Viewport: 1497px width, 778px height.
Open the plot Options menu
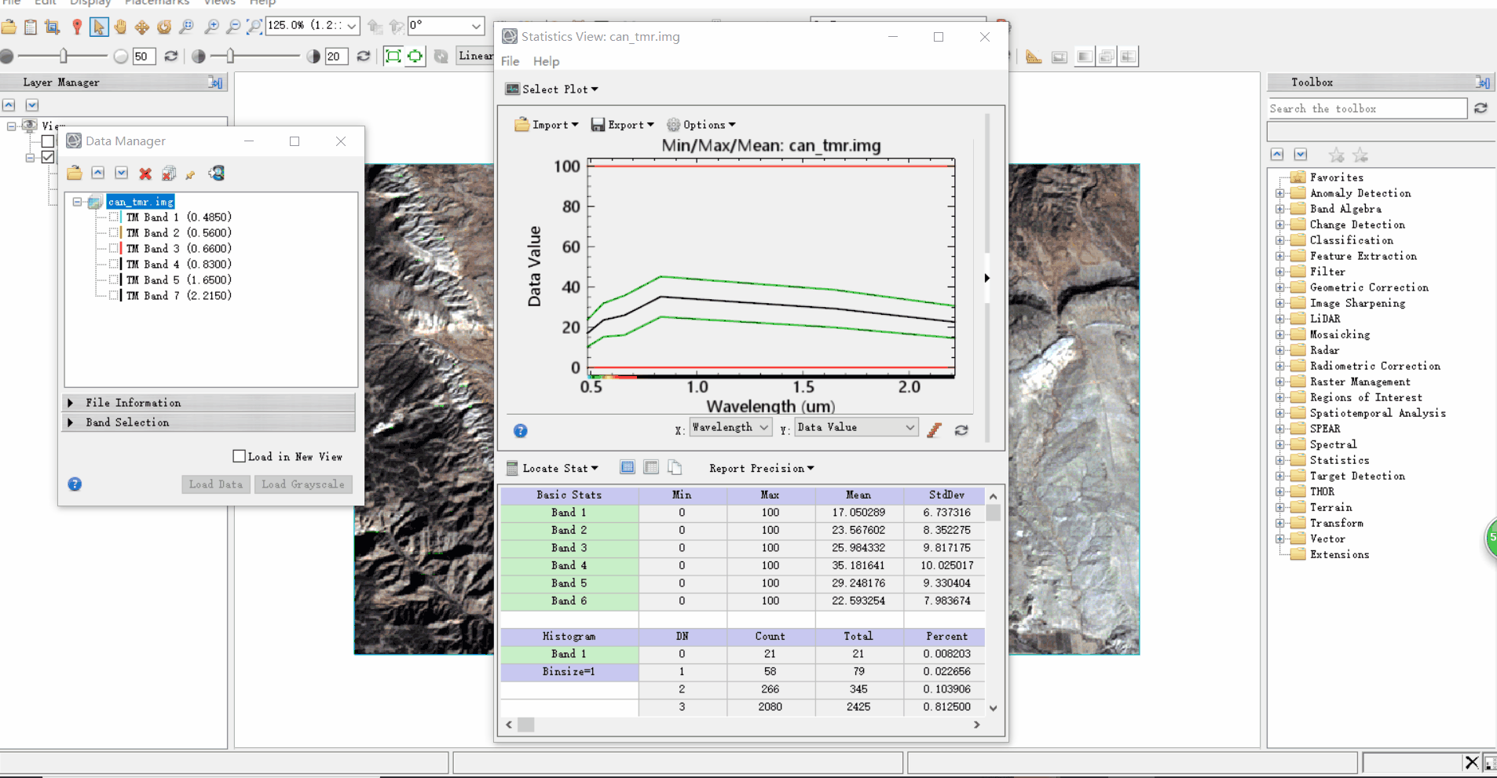(701, 125)
